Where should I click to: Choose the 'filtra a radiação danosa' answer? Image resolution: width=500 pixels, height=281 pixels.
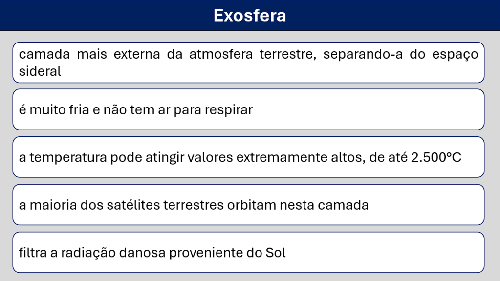(248, 252)
